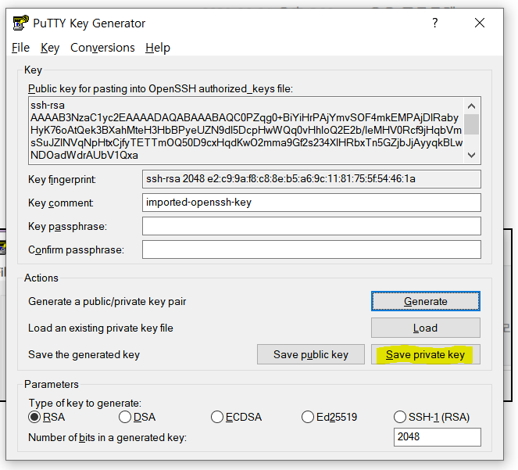This screenshot has height=470, width=518.
Task: Click the 'Public key for pasting' label
Action: [x=160, y=88]
